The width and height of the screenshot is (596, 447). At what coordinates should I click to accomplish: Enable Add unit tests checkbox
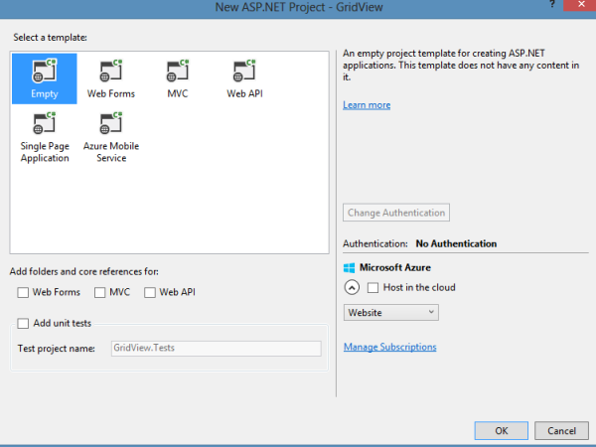click(x=23, y=324)
